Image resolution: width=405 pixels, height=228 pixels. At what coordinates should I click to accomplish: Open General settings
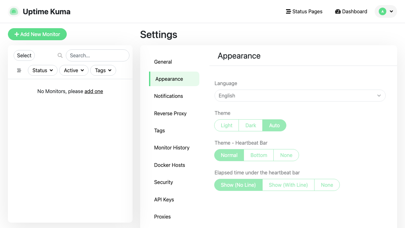pyautogui.click(x=174, y=62)
